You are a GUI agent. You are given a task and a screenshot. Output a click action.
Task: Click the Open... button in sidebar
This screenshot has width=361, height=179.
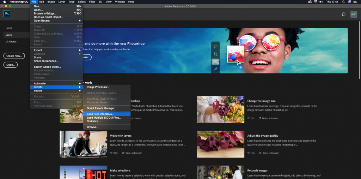[x=11, y=65]
